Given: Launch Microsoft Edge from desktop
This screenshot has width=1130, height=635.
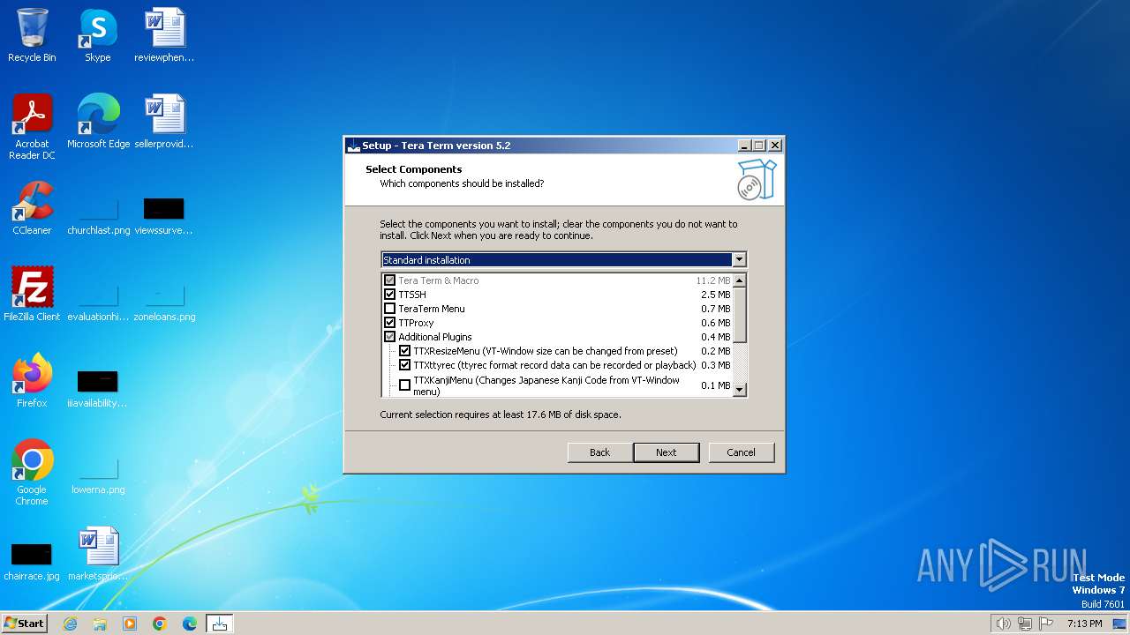Looking at the screenshot, I should [x=98, y=122].
